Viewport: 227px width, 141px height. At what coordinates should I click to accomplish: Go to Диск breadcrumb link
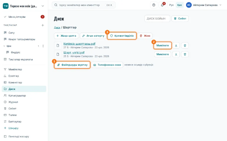click(x=57, y=27)
